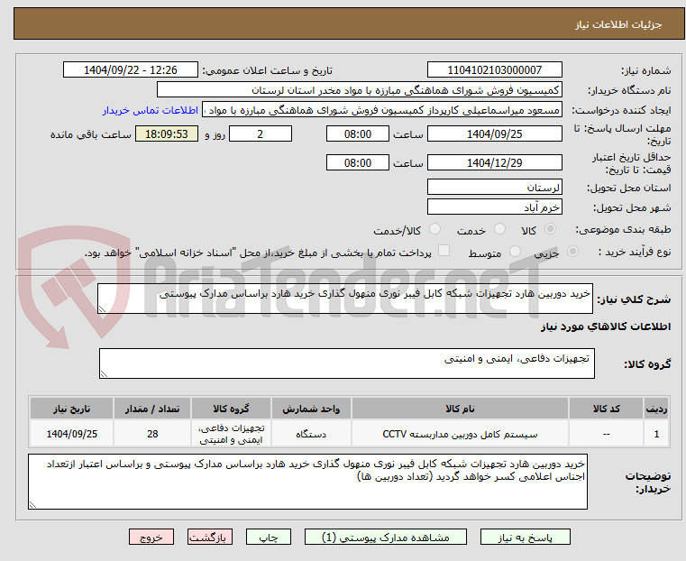Click resize handle of گروه کالا box

tap(104, 374)
